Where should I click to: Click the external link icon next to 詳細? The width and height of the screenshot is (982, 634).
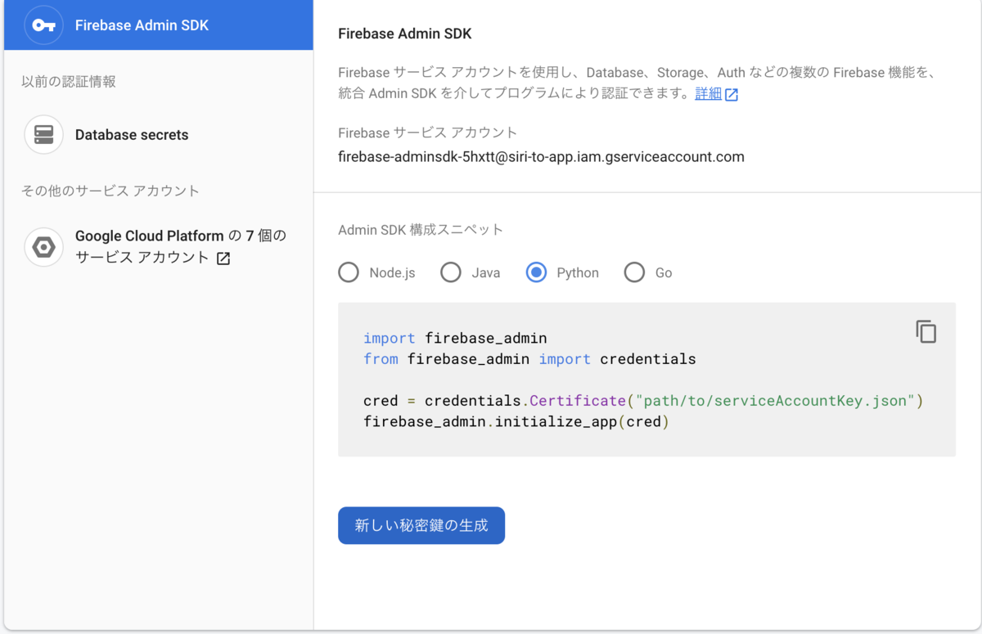point(732,95)
